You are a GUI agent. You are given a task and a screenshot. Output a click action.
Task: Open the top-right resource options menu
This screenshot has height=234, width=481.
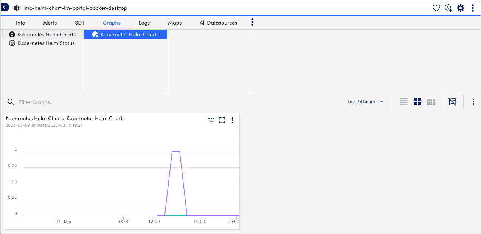pos(473,8)
